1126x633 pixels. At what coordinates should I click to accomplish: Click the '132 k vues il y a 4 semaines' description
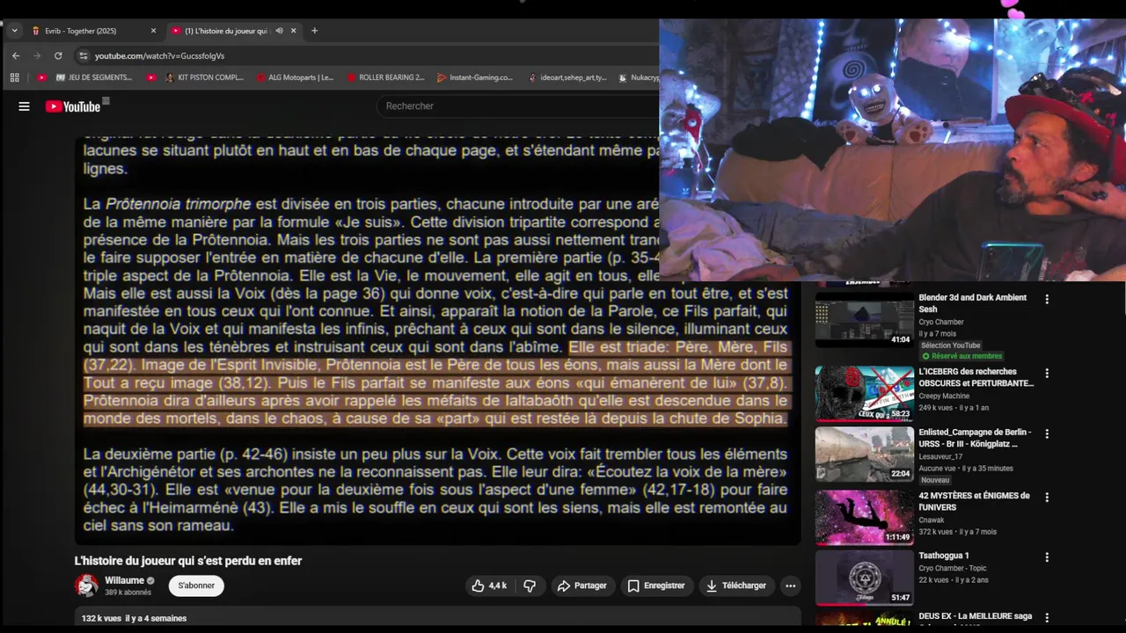pyautogui.click(x=134, y=618)
